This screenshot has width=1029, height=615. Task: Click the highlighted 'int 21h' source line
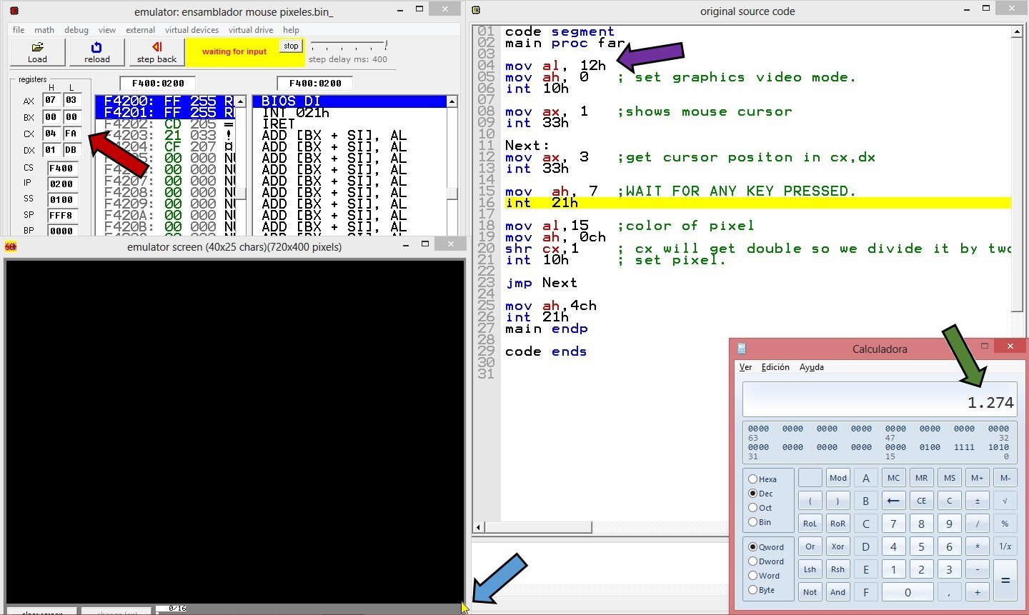[757, 203]
